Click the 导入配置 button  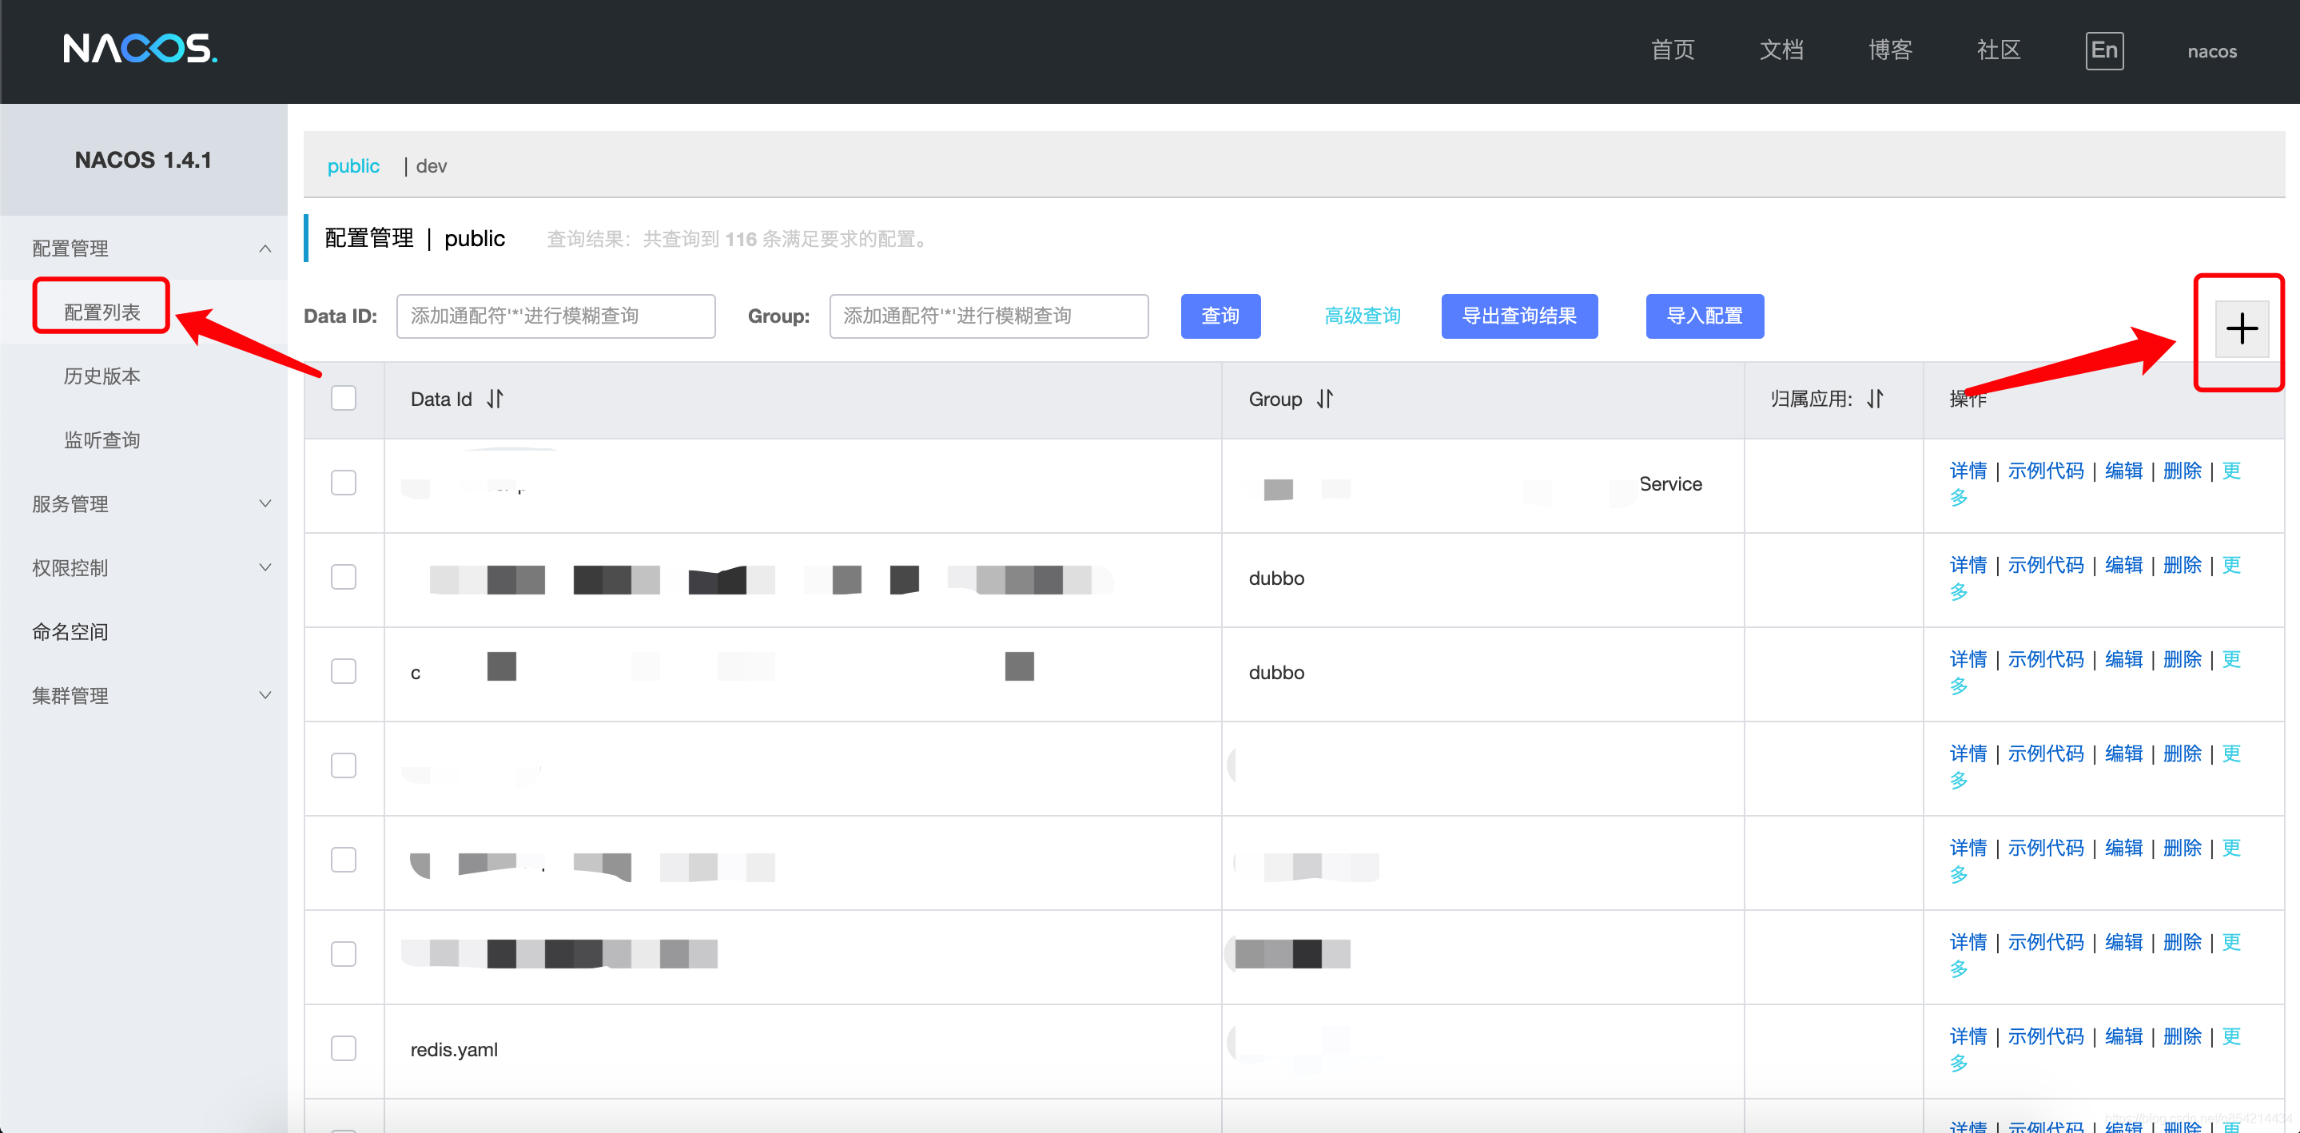(x=1704, y=316)
